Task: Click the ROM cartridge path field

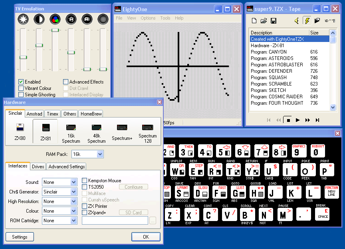Action: pyautogui.click(x=115, y=220)
